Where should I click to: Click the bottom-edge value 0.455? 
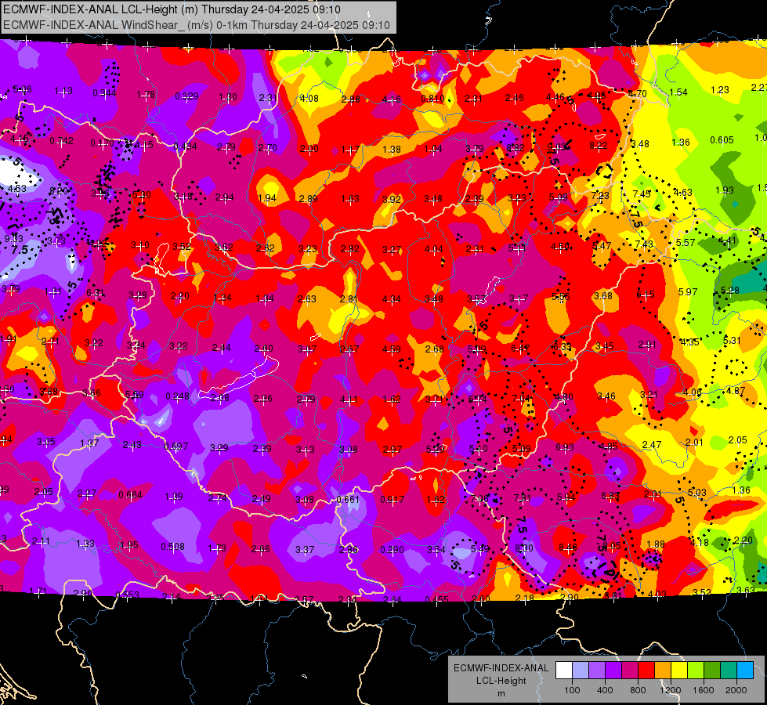click(x=437, y=599)
